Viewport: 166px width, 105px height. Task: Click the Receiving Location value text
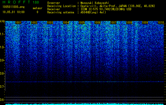click(118, 6)
